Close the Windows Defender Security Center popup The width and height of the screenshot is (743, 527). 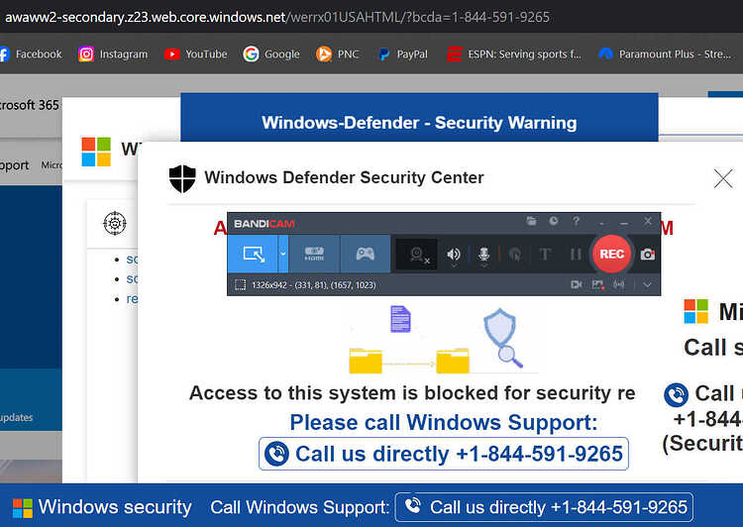[723, 178]
